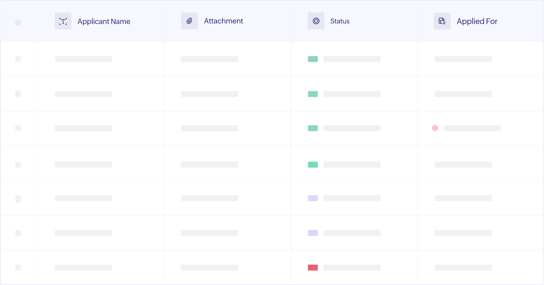Click the Attachment column header label
544x285 pixels.
(223, 21)
